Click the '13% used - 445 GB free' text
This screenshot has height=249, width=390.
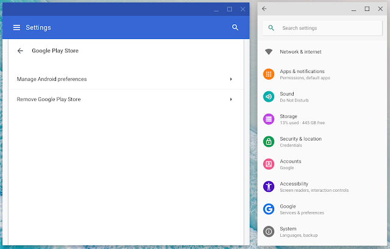click(302, 123)
